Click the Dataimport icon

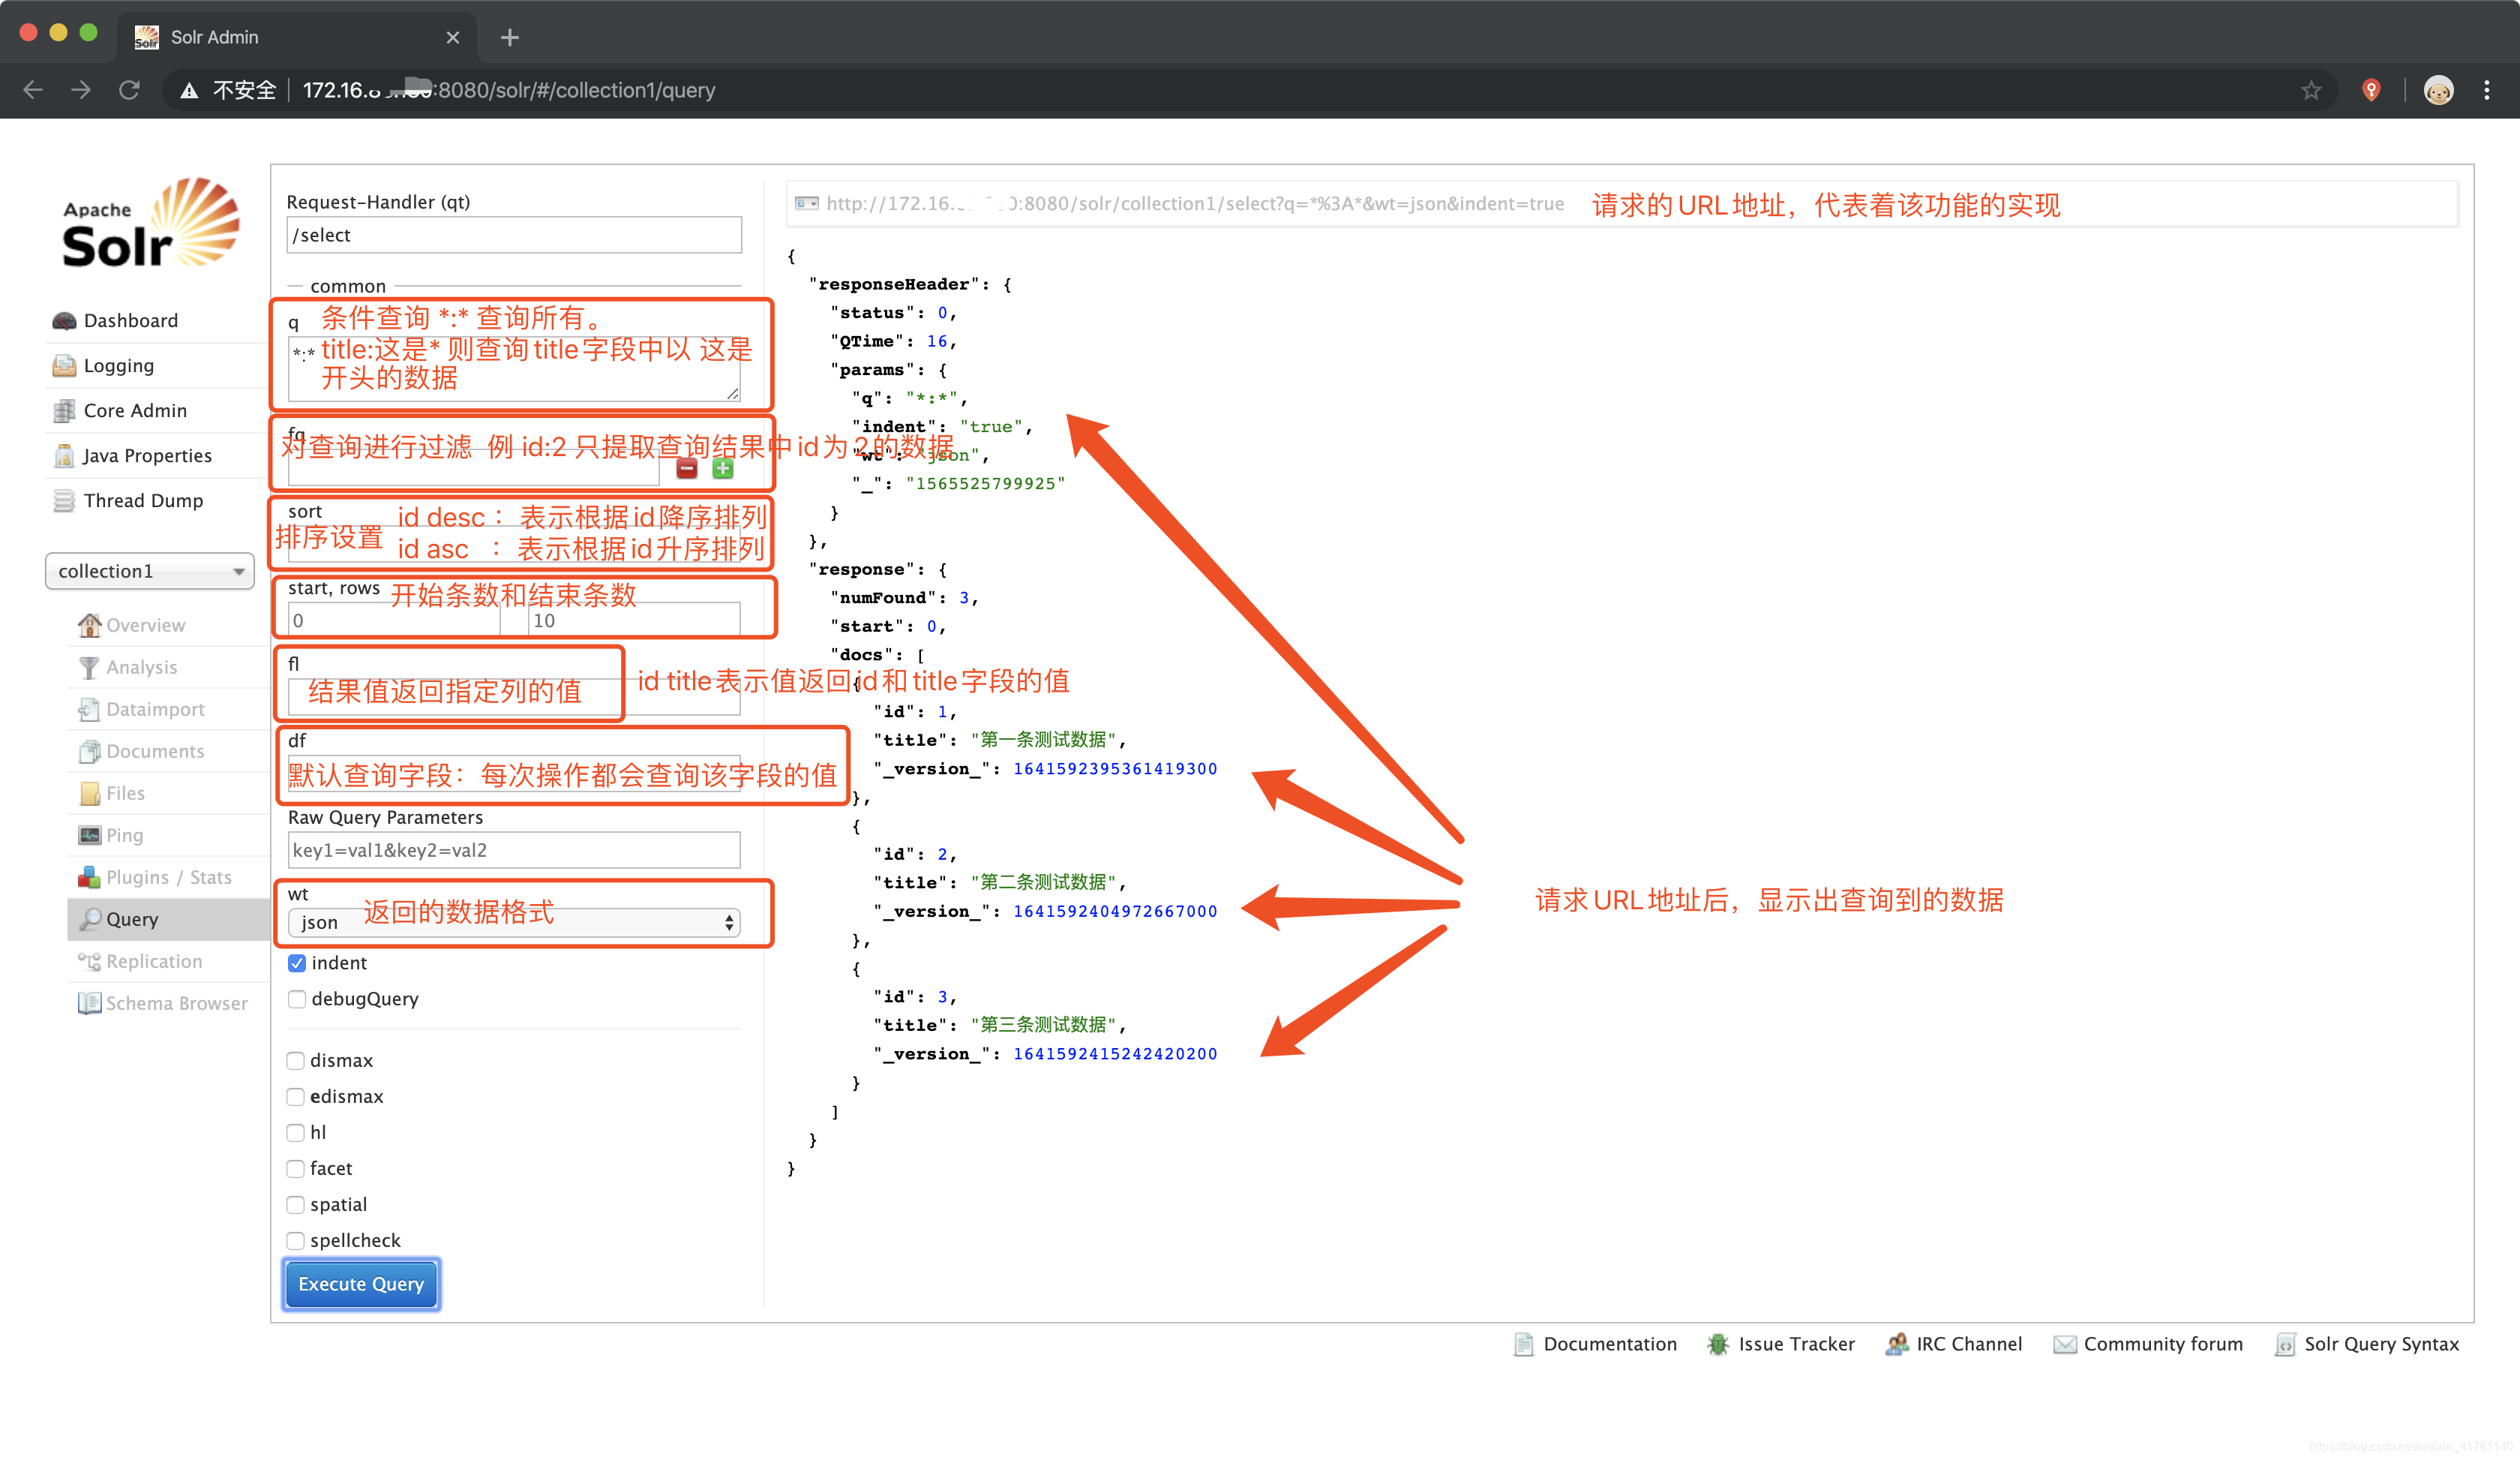[x=89, y=709]
